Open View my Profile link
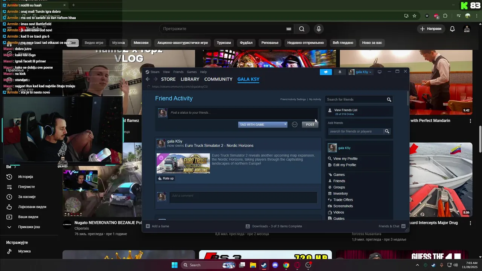The height and width of the screenshot is (271, 482). tap(345, 158)
